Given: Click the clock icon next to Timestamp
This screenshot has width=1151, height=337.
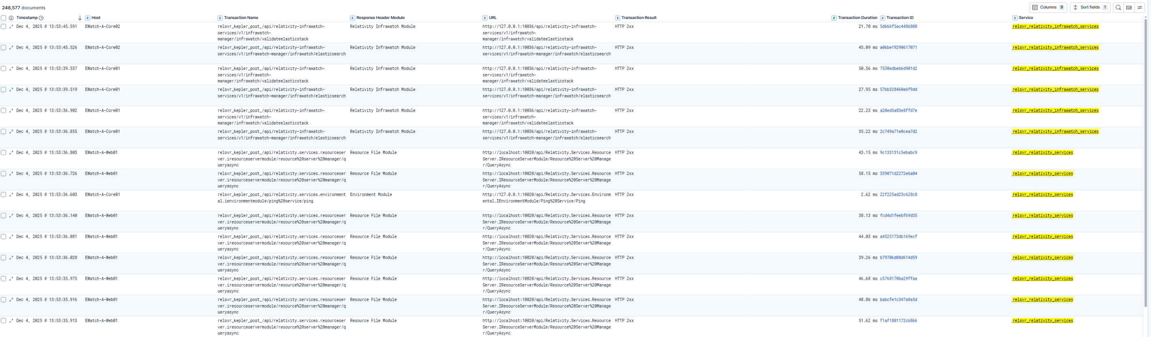Looking at the screenshot, I should coord(41,18).
